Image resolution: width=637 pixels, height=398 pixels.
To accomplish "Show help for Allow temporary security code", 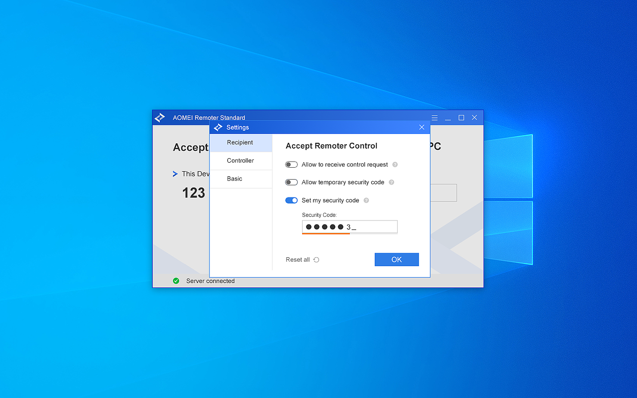I will coord(391,183).
